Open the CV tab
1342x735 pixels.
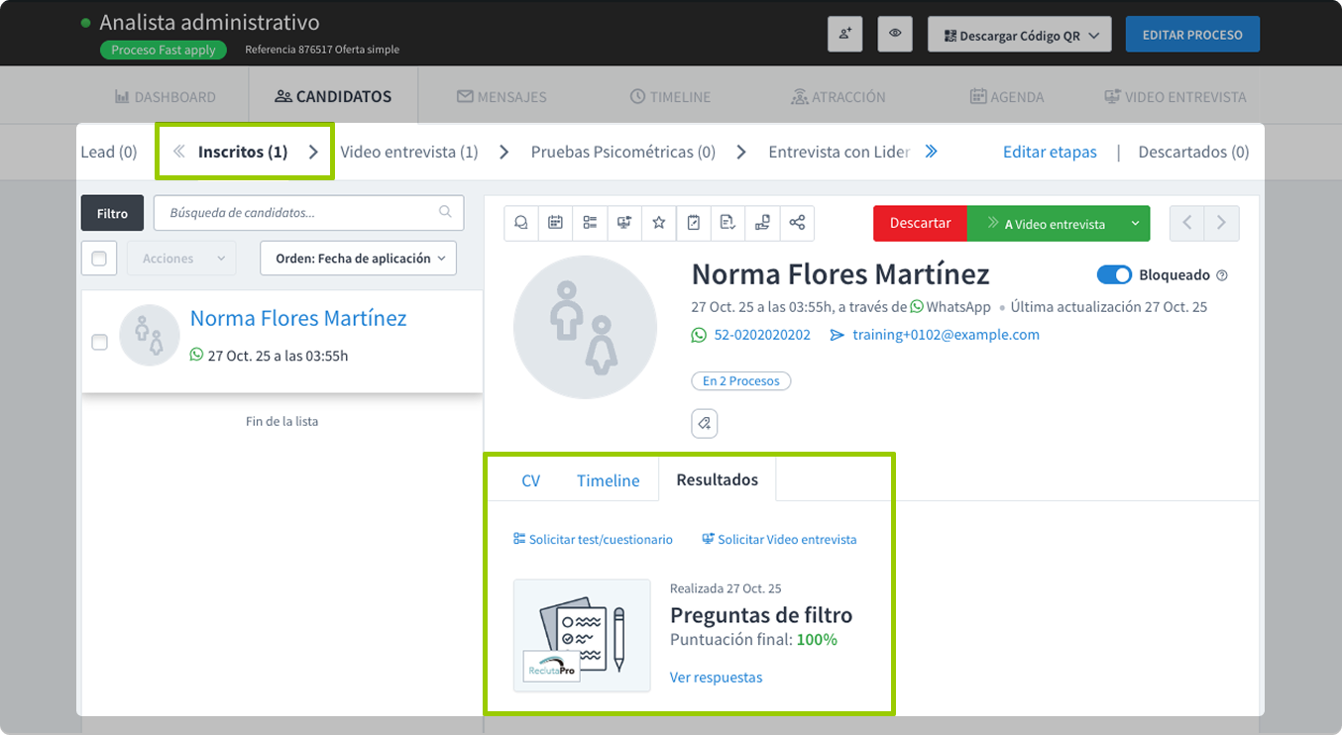point(530,480)
